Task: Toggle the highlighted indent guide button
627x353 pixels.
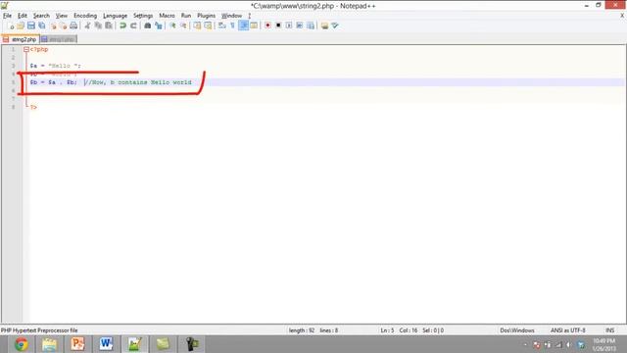Action: 243,25
